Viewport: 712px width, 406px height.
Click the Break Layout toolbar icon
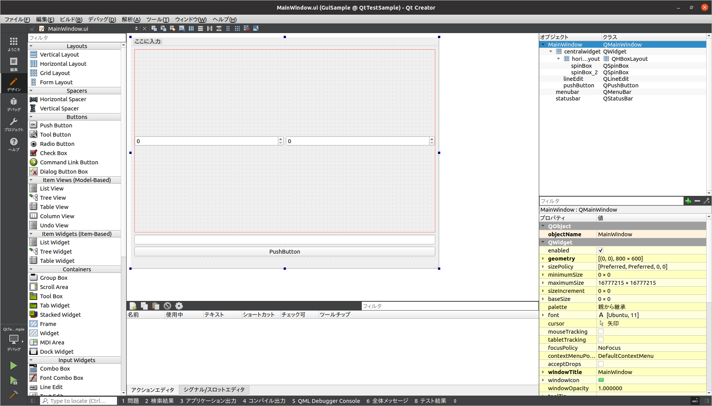[246, 28]
